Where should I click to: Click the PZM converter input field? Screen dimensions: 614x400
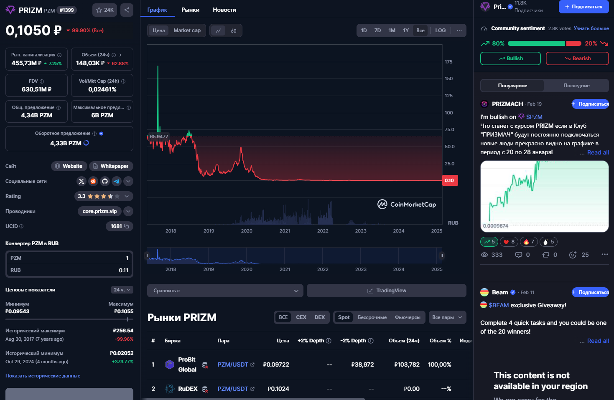(69, 258)
